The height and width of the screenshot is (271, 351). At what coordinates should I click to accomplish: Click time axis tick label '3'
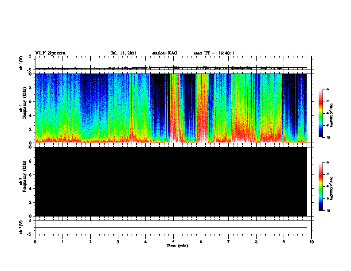click(118, 242)
